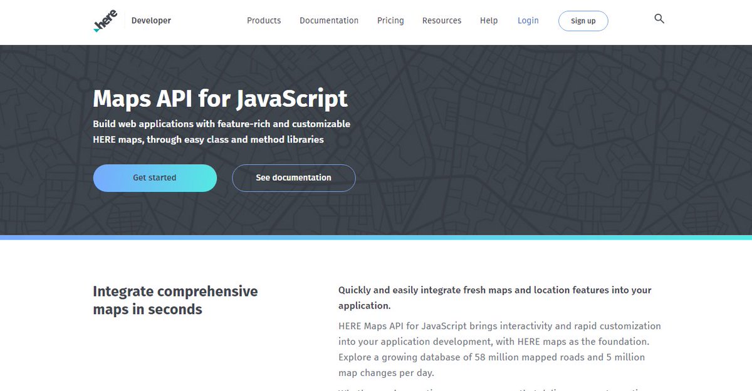Go to the Developer home link
Screen dimensions: 752x391
(151, 21)
